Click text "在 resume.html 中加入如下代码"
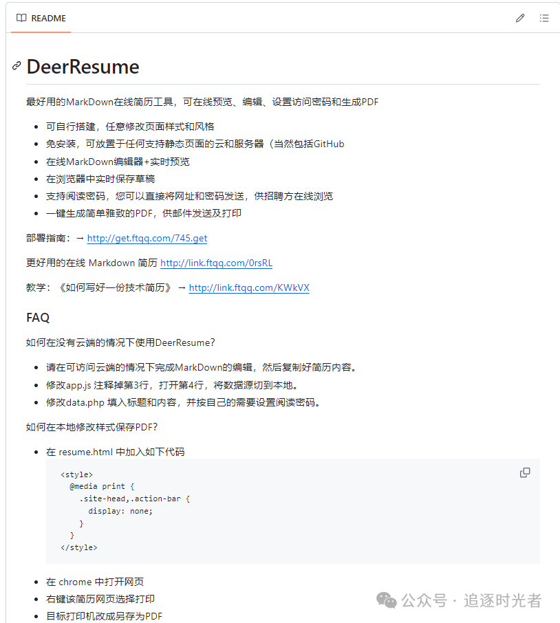This screenshot has width=560, height=623. click(116, 452)
